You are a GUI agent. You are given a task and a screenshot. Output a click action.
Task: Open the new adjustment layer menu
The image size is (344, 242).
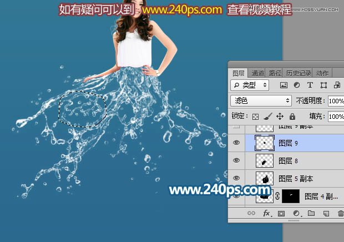pyautogui.click(x=297, y=214)
